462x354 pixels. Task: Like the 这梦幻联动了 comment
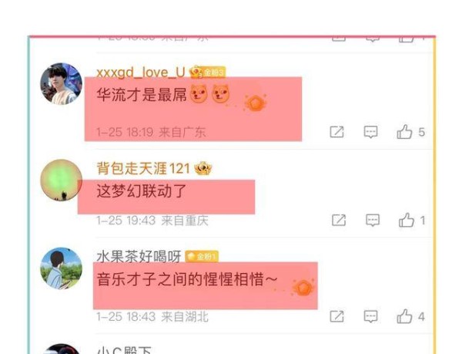coord(407,220)
